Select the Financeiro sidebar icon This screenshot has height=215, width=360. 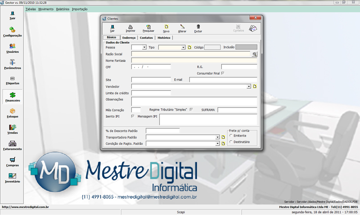13,97
